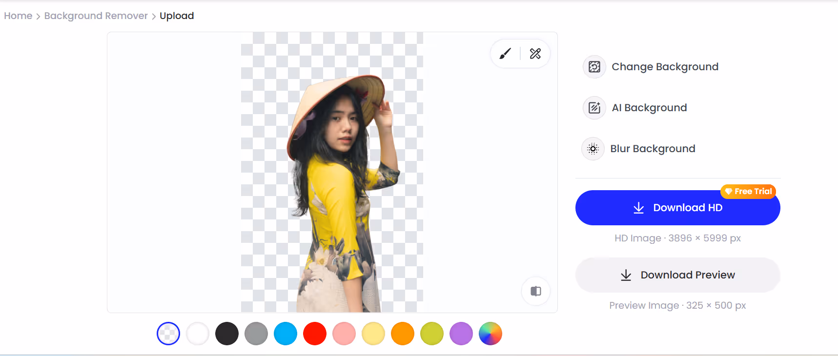
Task: Choose the orange background swatch
Action: coord(403,334)
